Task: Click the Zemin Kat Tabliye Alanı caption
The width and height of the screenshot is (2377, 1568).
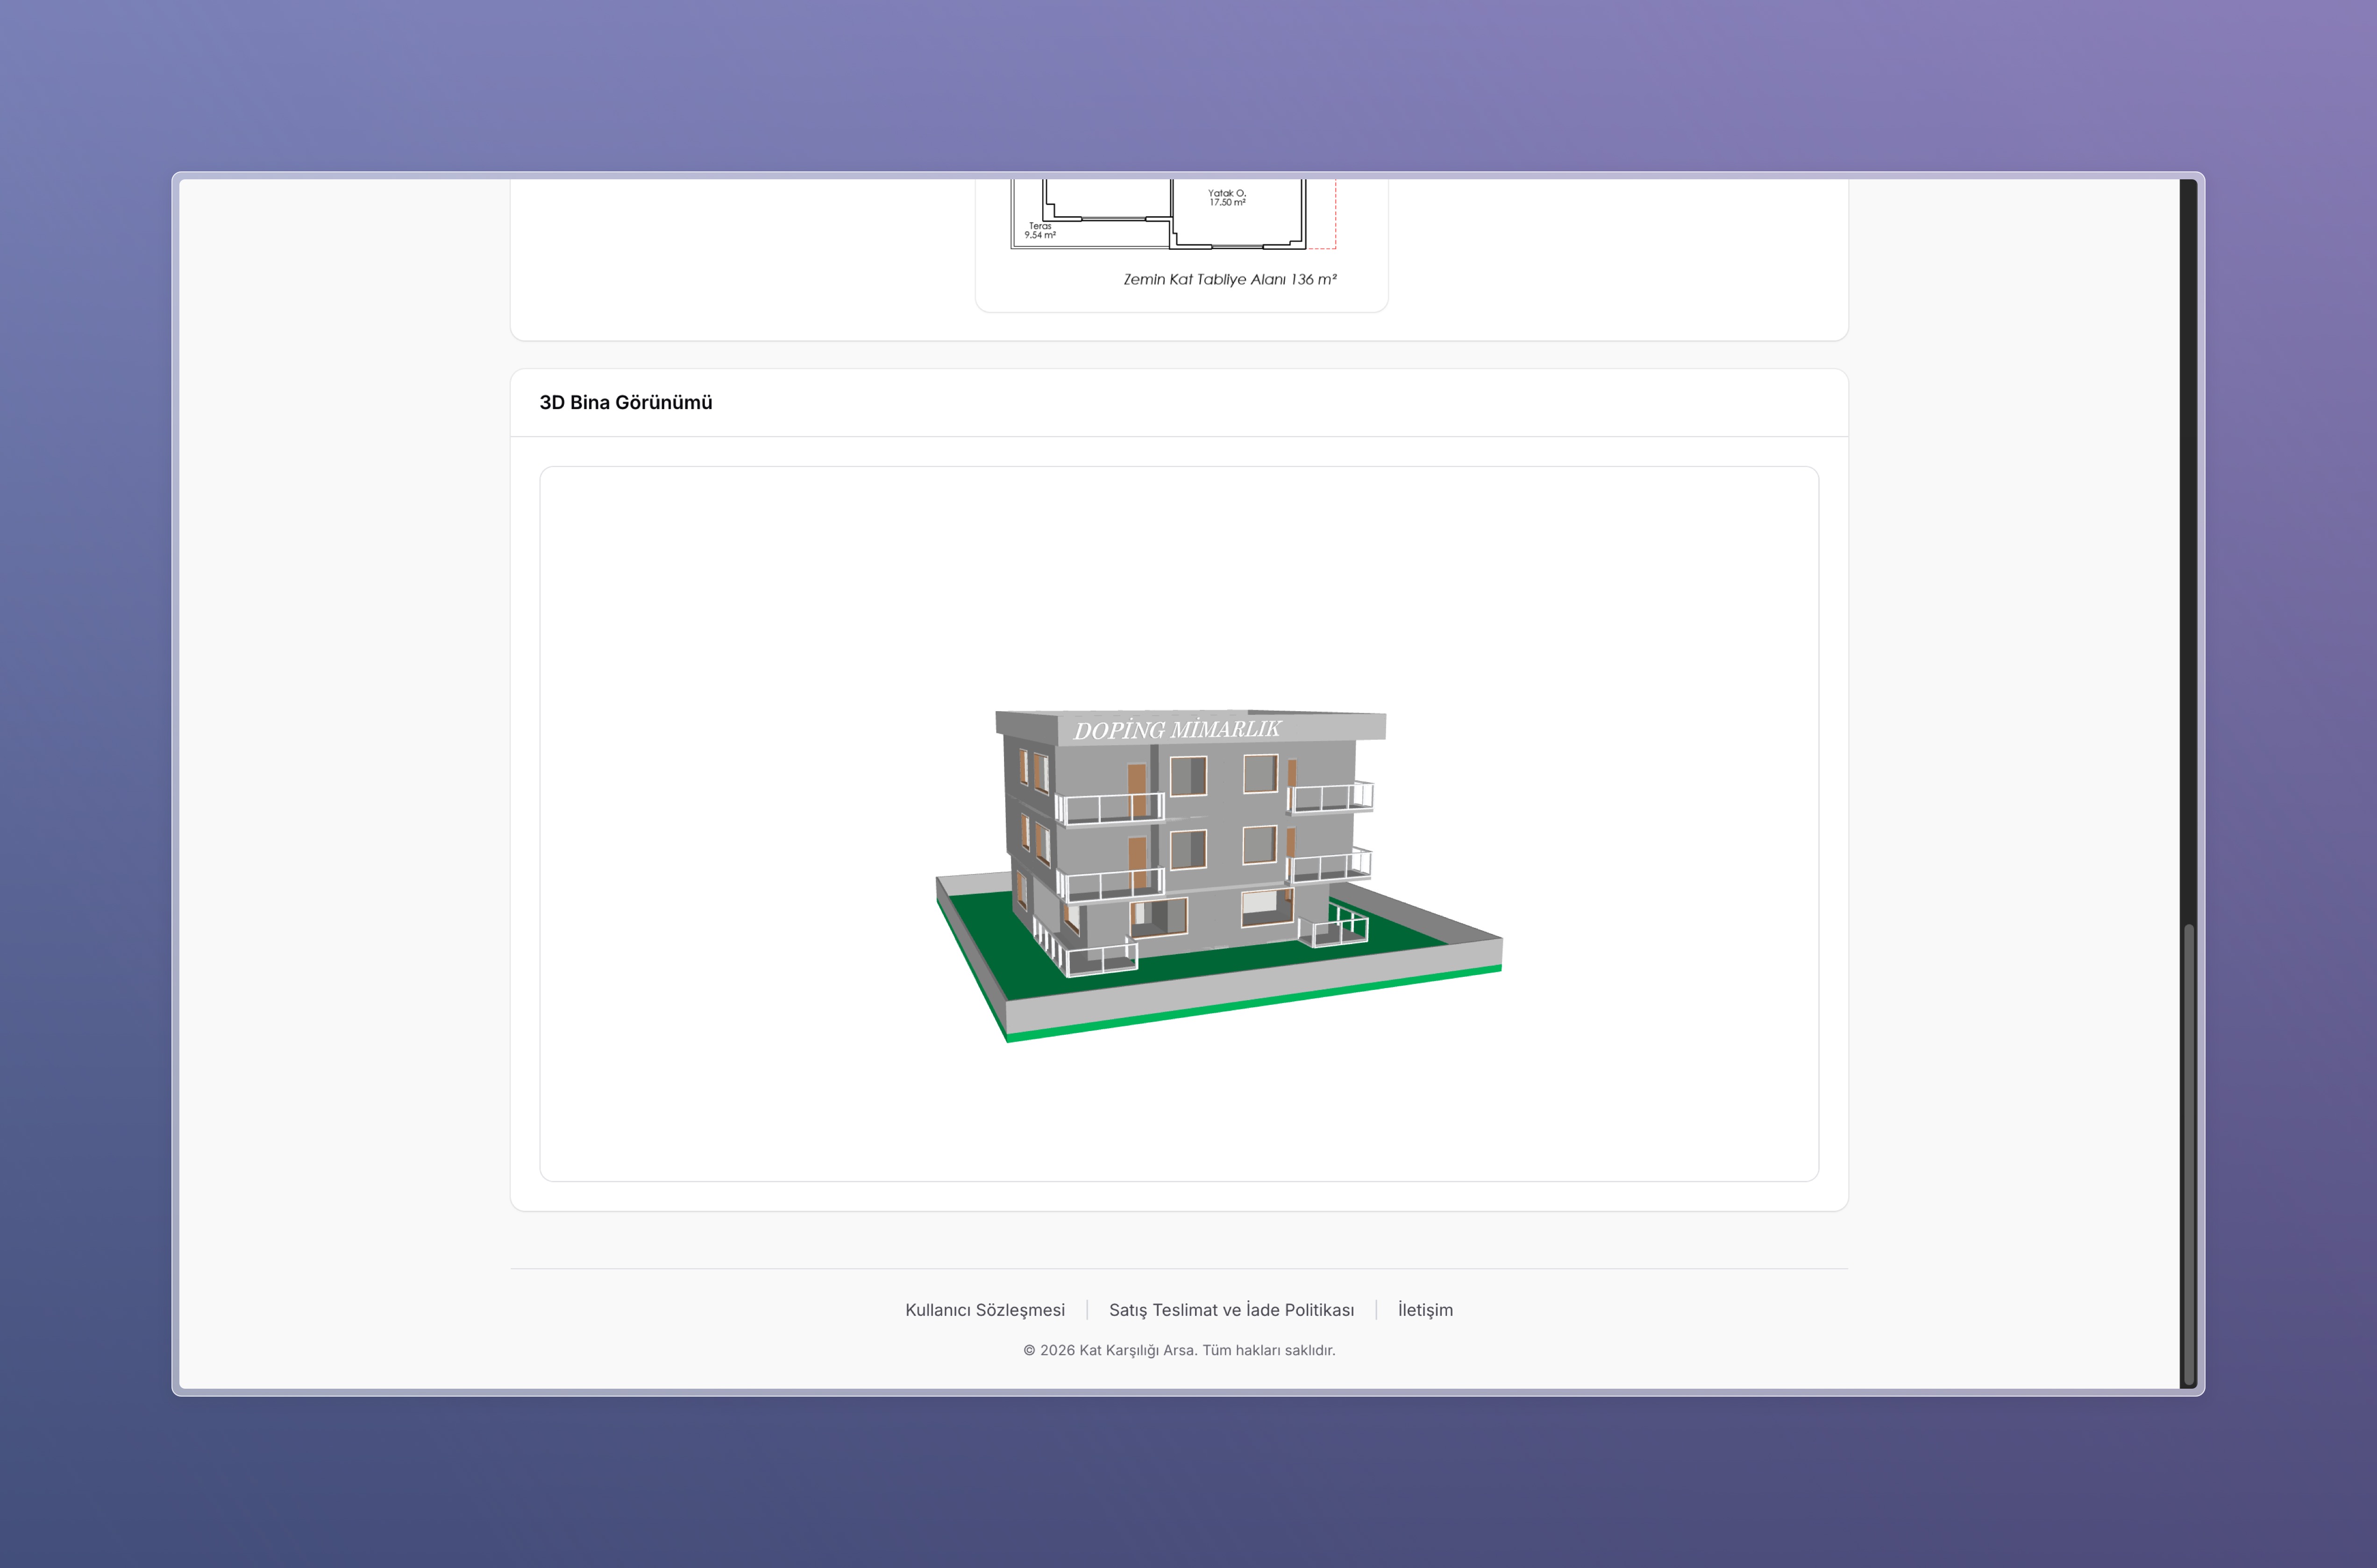Action: 1230,279
